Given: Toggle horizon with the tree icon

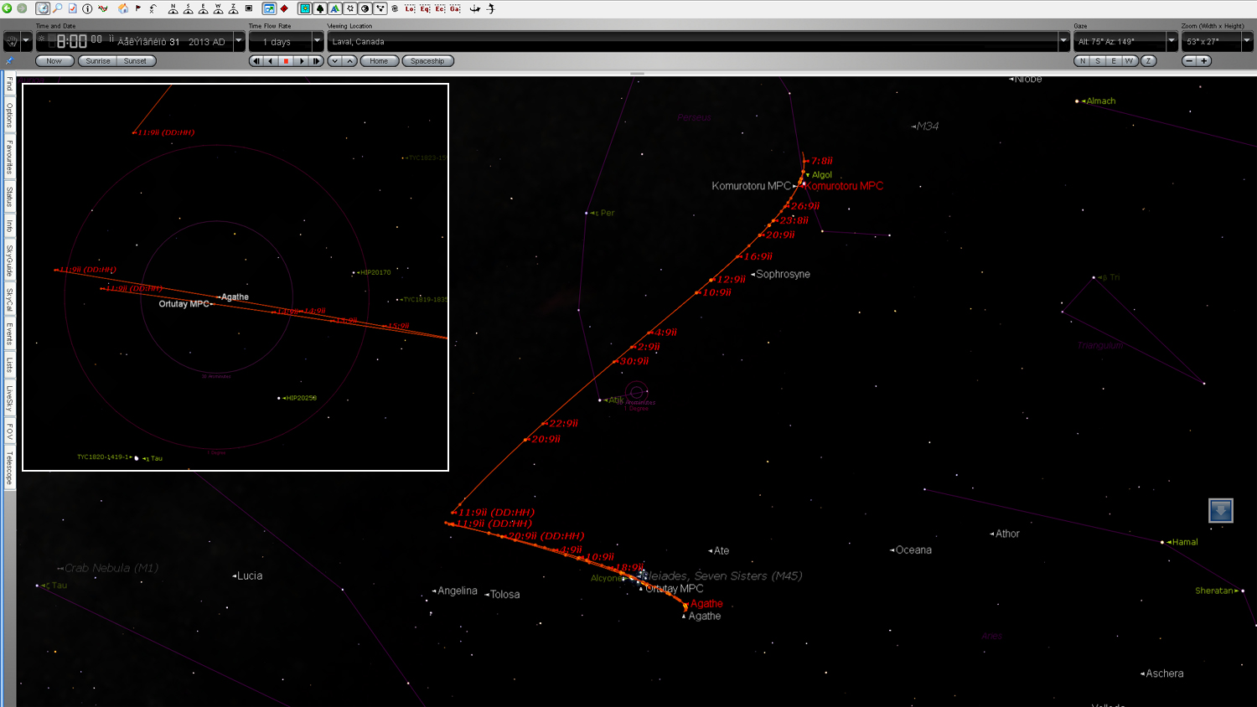Looking at the screenshot, I should coord(320,8).
